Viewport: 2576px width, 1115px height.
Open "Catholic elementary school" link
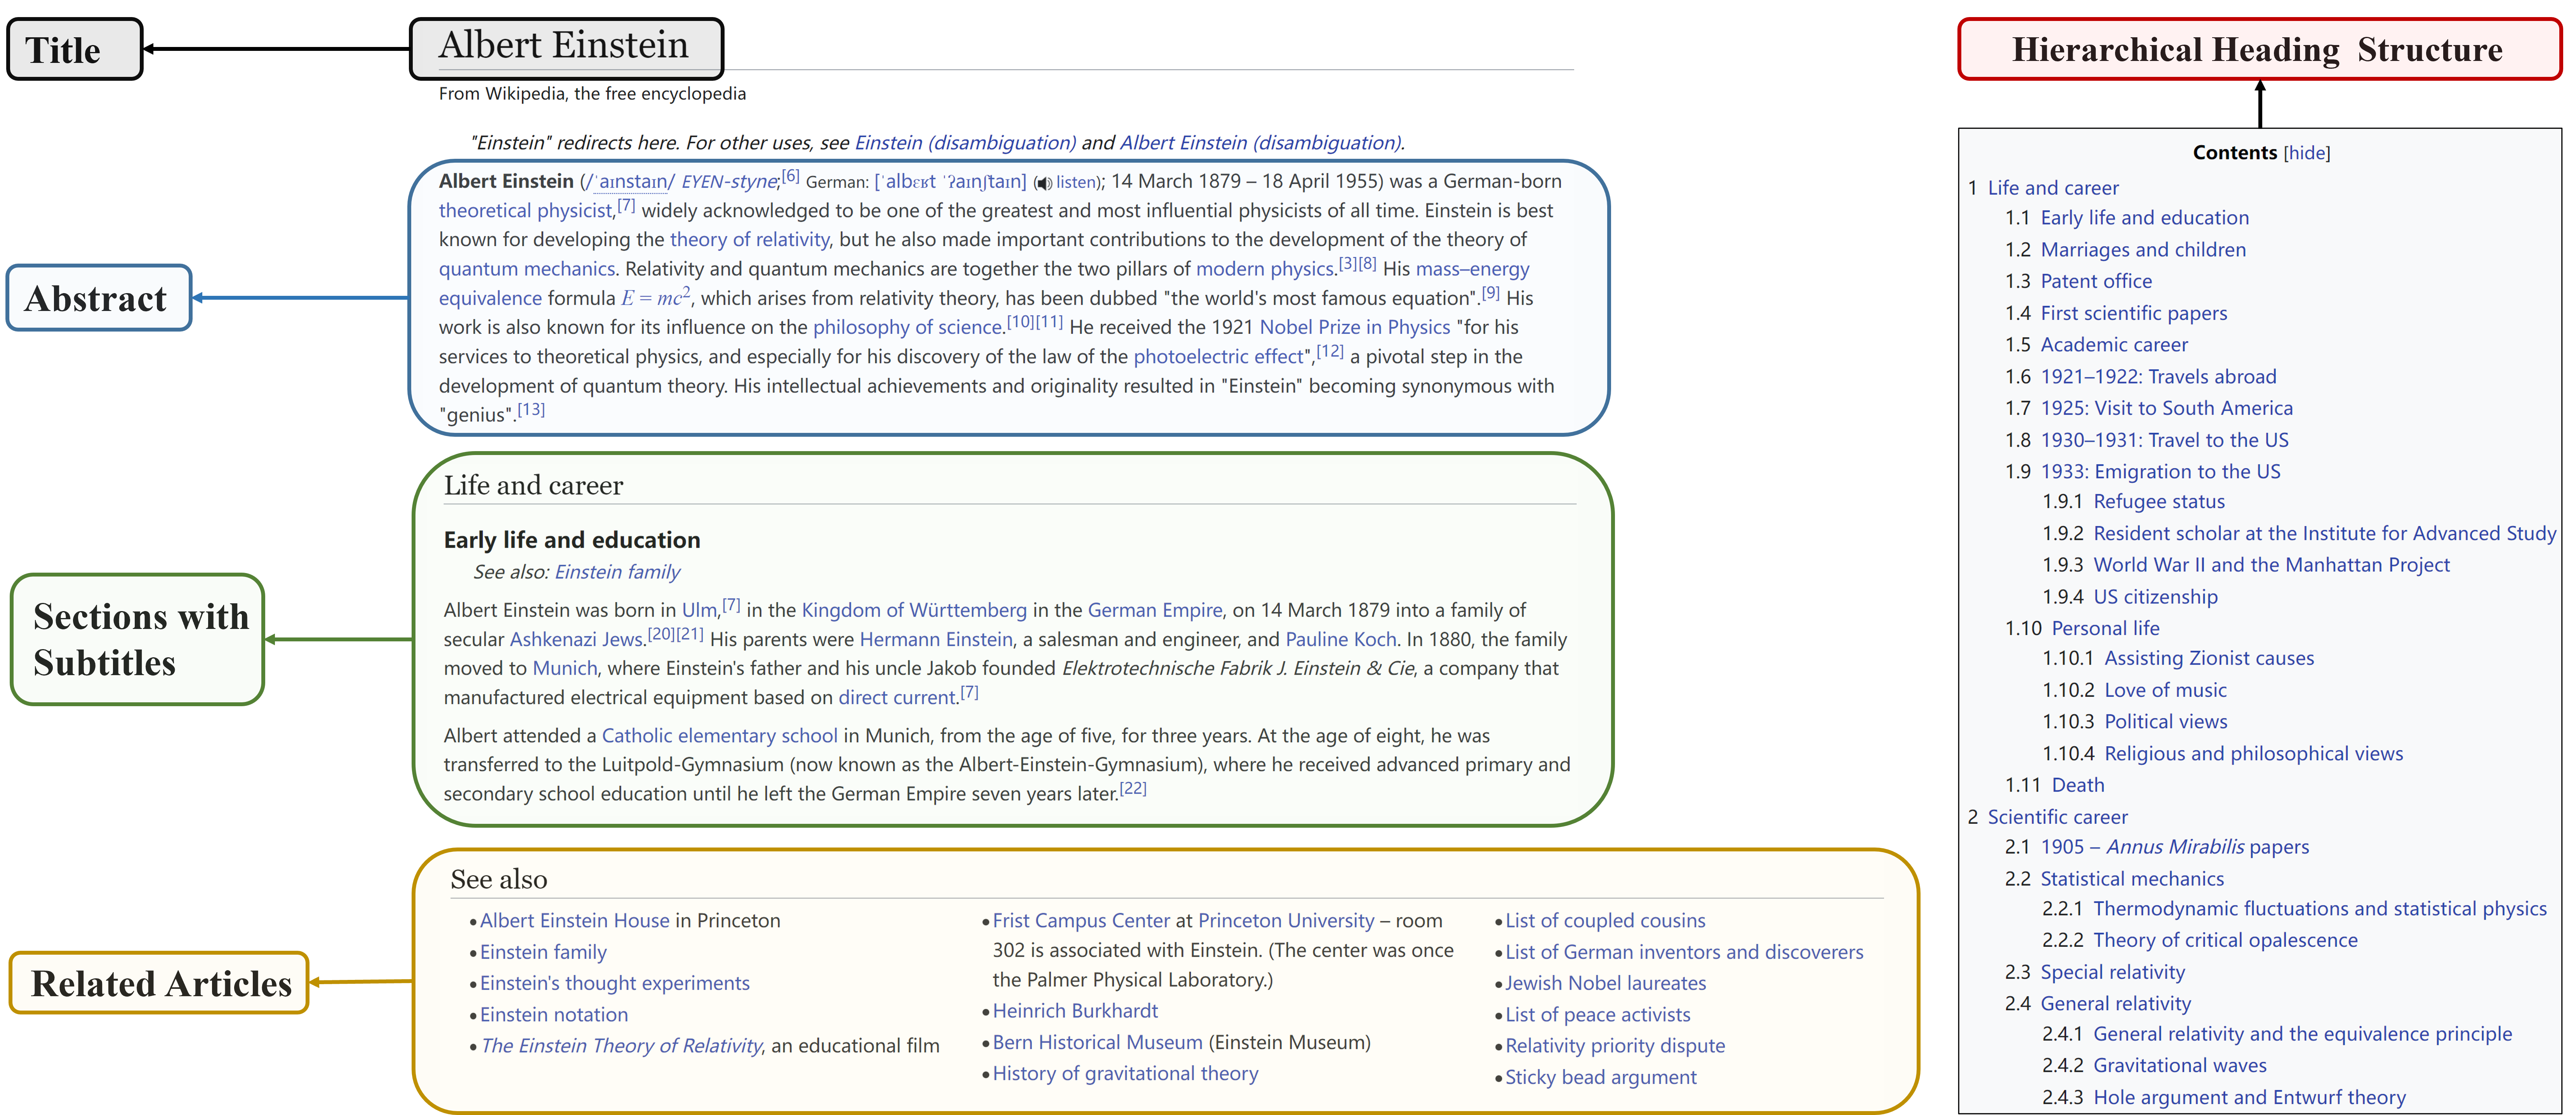point(719,736)
